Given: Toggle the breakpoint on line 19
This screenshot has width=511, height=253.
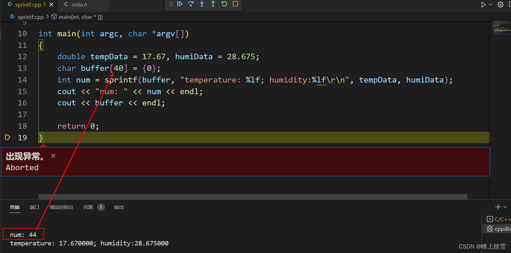Looking at the screenshot, I should tap(8, 137).
